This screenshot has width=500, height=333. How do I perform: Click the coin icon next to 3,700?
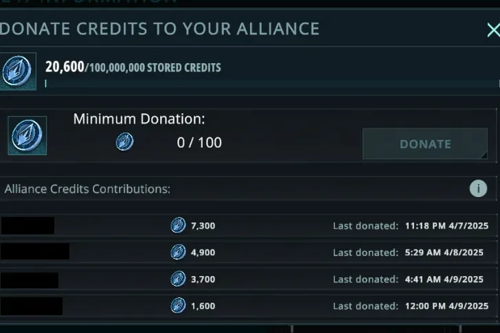tap(178, 279)
